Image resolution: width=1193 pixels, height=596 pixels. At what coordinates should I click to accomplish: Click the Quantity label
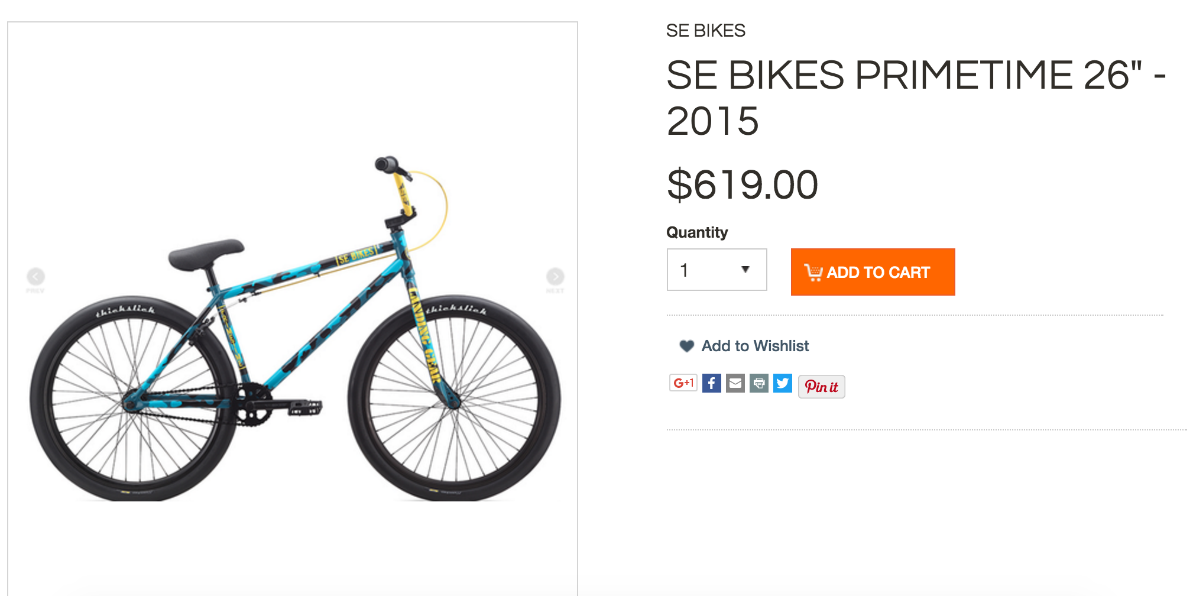[x=696, y=232]
